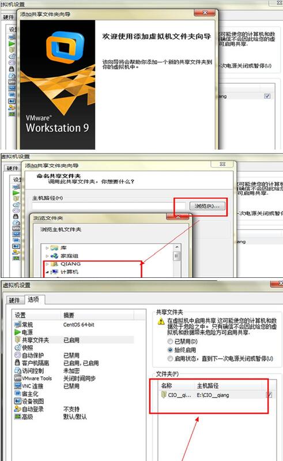Screen dimensions: 283x461
Task: Close the 命名共享文件夹 wizard window
Action: (x=222, y=164)
